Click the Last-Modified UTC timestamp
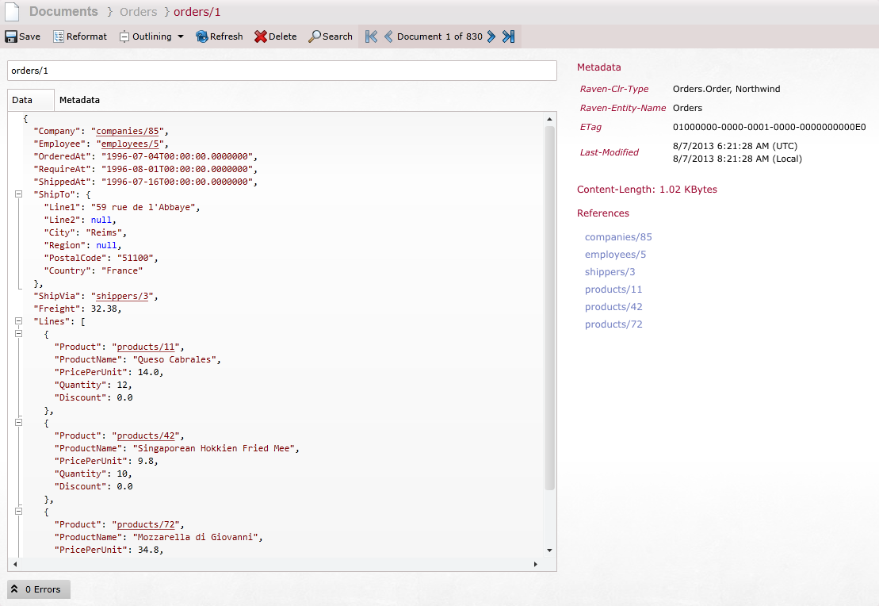 735,146
